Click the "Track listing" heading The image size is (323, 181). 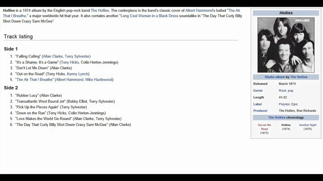pos(18,36)
